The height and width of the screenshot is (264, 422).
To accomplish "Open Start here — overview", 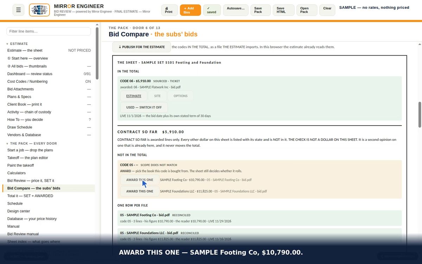I will [x=49, y=58].
